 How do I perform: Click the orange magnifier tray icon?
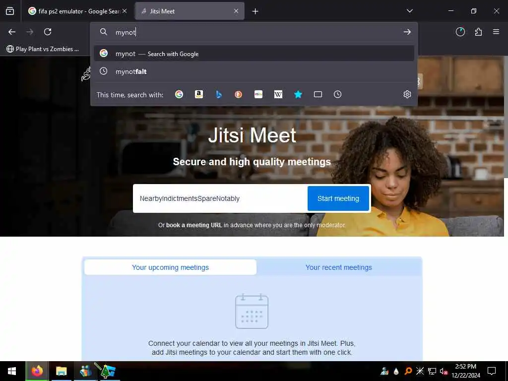click(408, 371)
